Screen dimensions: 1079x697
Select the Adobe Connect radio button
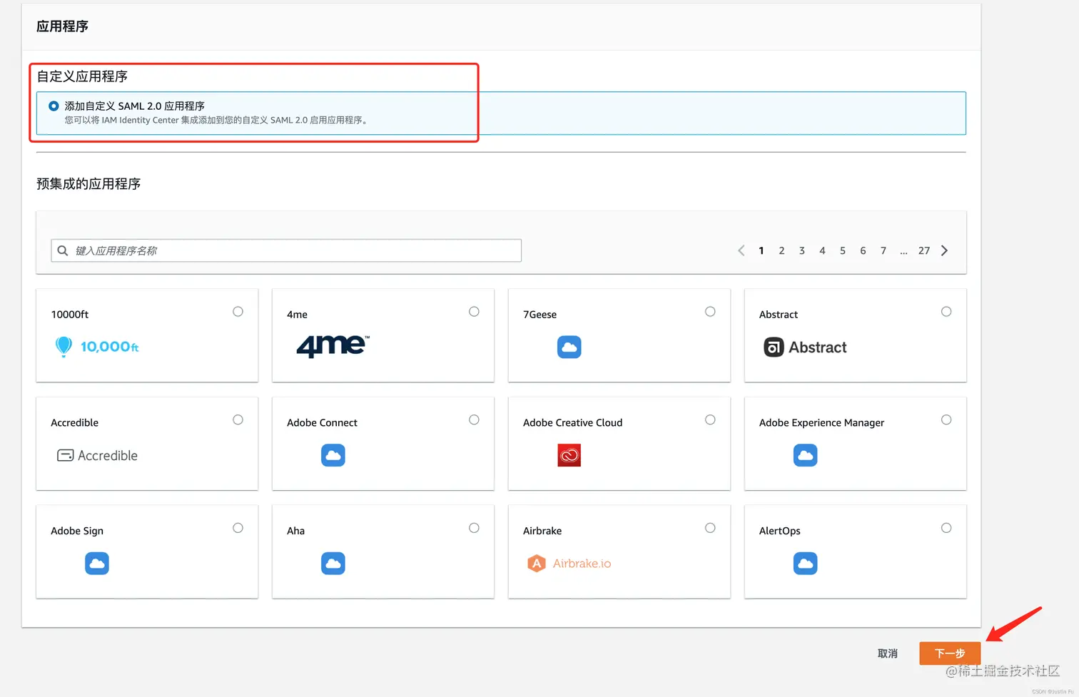pyautogui.click(x=474, y=420)
